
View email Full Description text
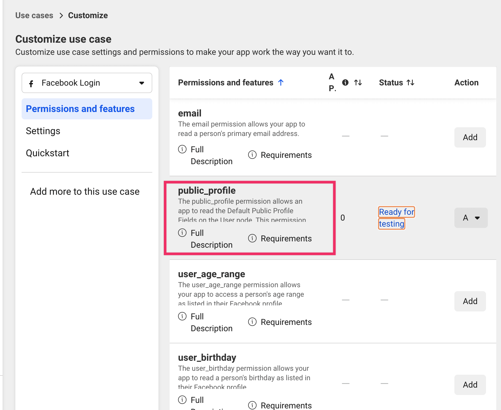(212, 155)
